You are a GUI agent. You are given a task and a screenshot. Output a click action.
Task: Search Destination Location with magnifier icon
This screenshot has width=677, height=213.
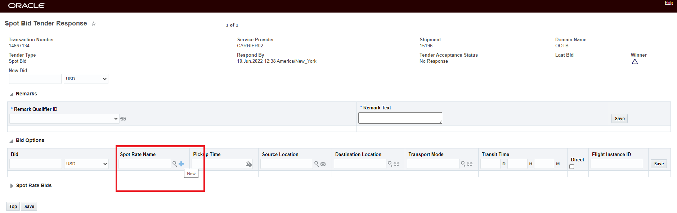(390, 164)
